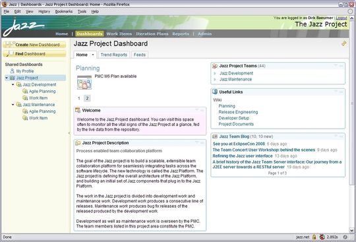Screen dimensions: 356x242
Task: Open the Tools menu
Action: click(x=82, y=11)
